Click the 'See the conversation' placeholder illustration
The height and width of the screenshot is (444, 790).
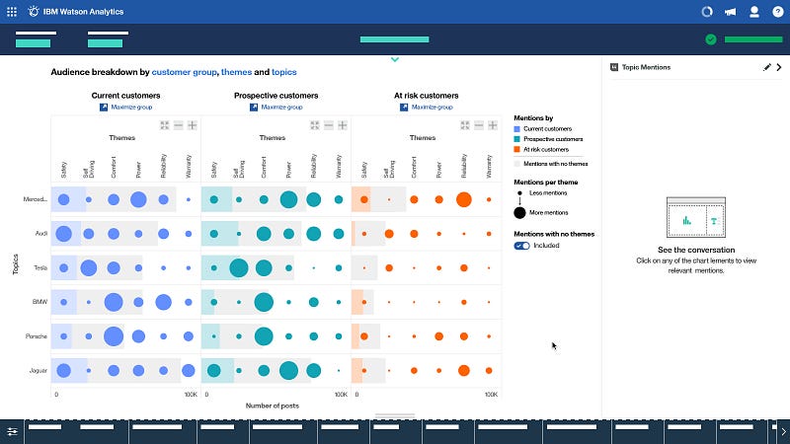[x=696, y=217]
